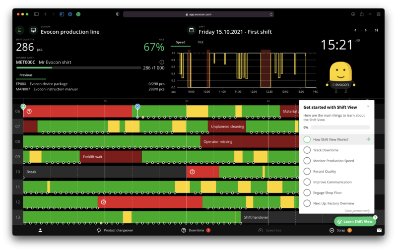Go to the previous shift arrow
This screenshot has height=252, width=397.
click(x=355, y=30)
